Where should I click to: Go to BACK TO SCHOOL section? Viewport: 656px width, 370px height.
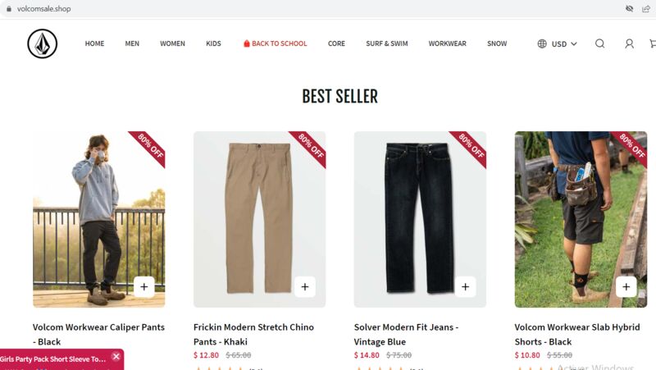tap(276, 43)
